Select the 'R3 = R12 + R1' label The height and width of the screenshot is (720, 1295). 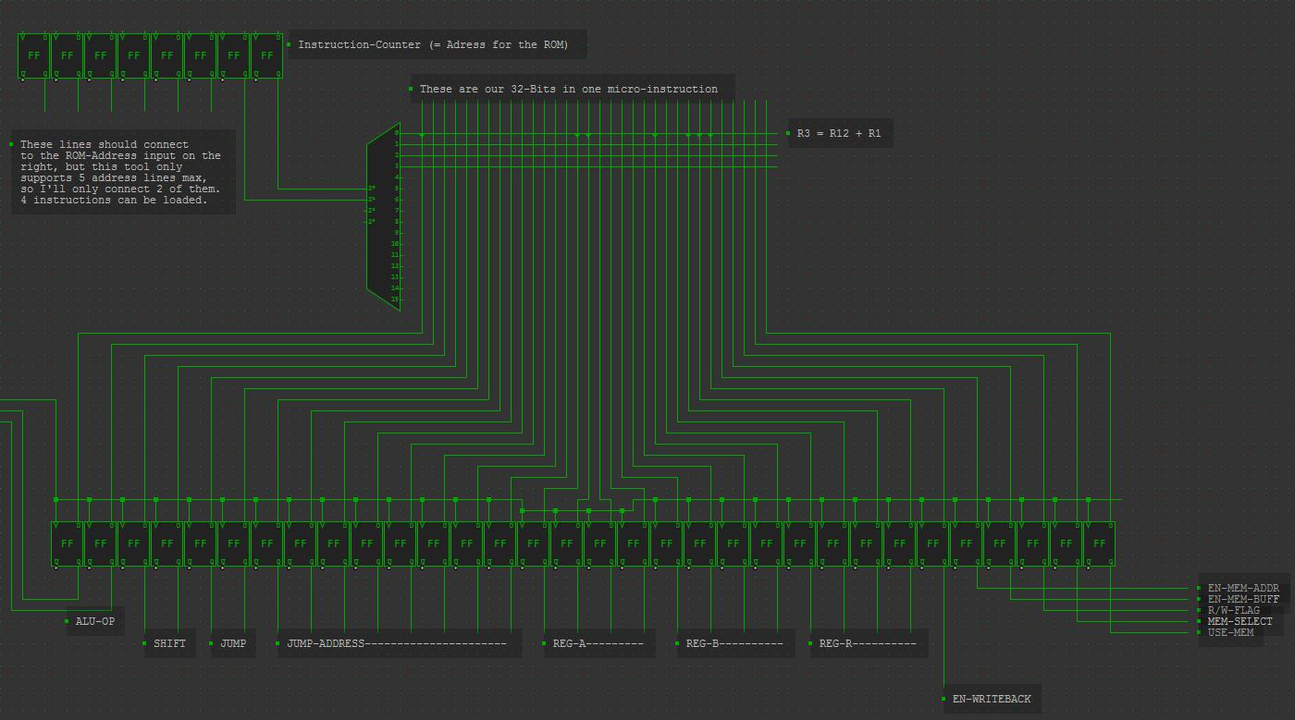tap(838, 133)
